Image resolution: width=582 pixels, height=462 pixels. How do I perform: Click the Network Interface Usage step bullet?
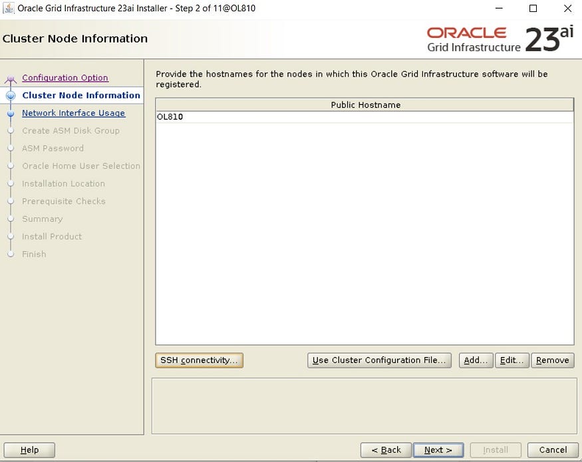coord(11,113)
